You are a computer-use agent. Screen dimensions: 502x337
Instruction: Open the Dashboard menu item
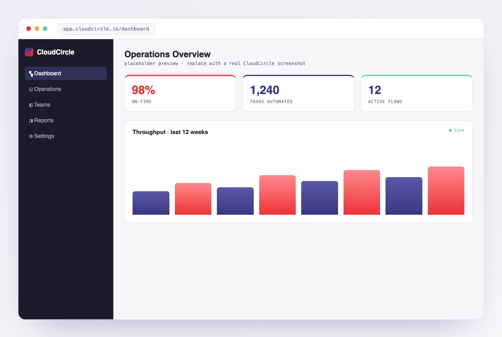(66, 73)
